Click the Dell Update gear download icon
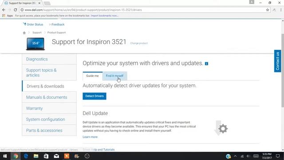The height and width of the screenshot is (160, 284). 221,128
